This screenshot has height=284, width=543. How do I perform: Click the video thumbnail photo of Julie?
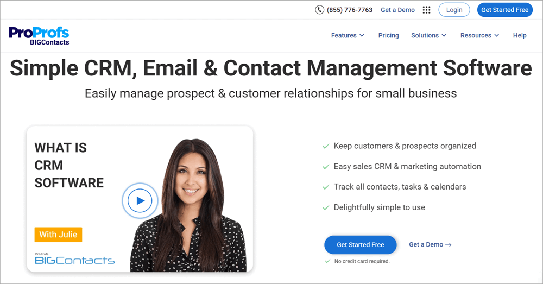coord(189,205)
